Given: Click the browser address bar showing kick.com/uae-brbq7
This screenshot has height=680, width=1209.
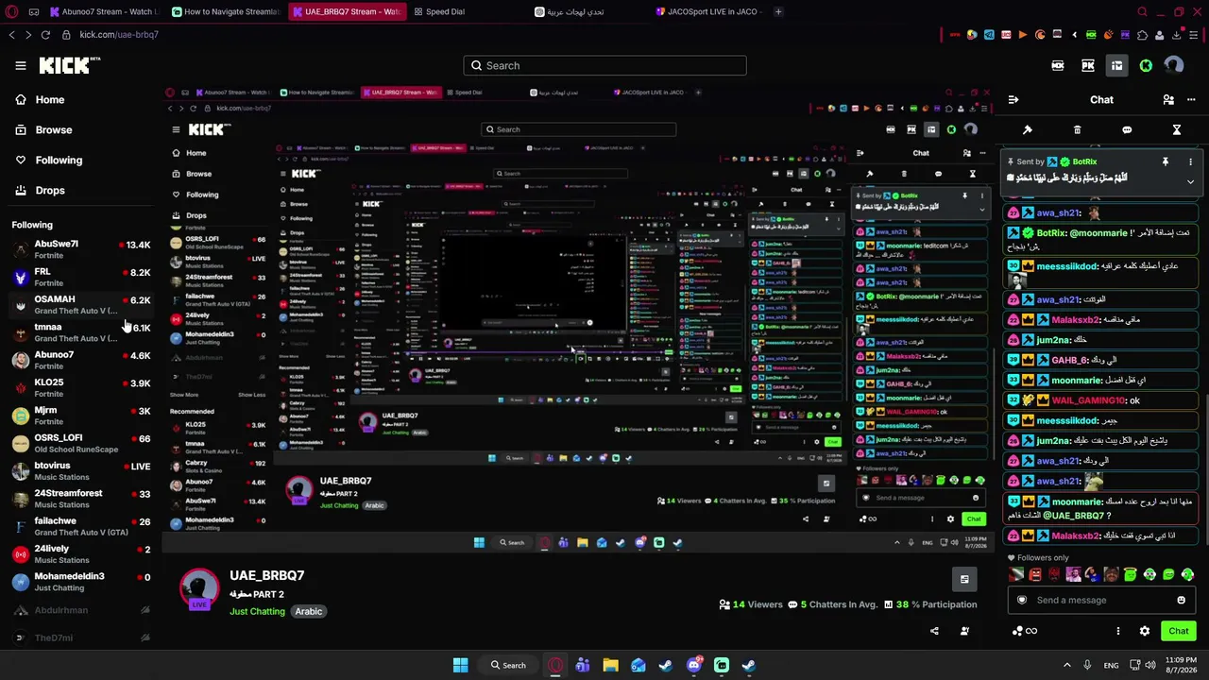Looking at the screenshot, I should click(119, 35).
